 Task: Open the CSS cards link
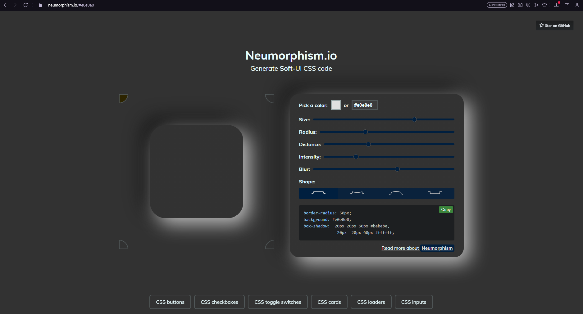click(x=329, y=302)
